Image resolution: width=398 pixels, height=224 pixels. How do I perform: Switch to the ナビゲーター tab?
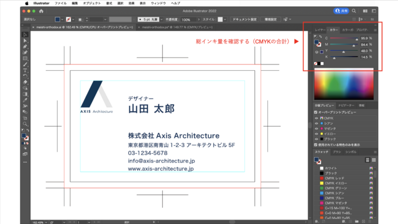coord(346,105)
